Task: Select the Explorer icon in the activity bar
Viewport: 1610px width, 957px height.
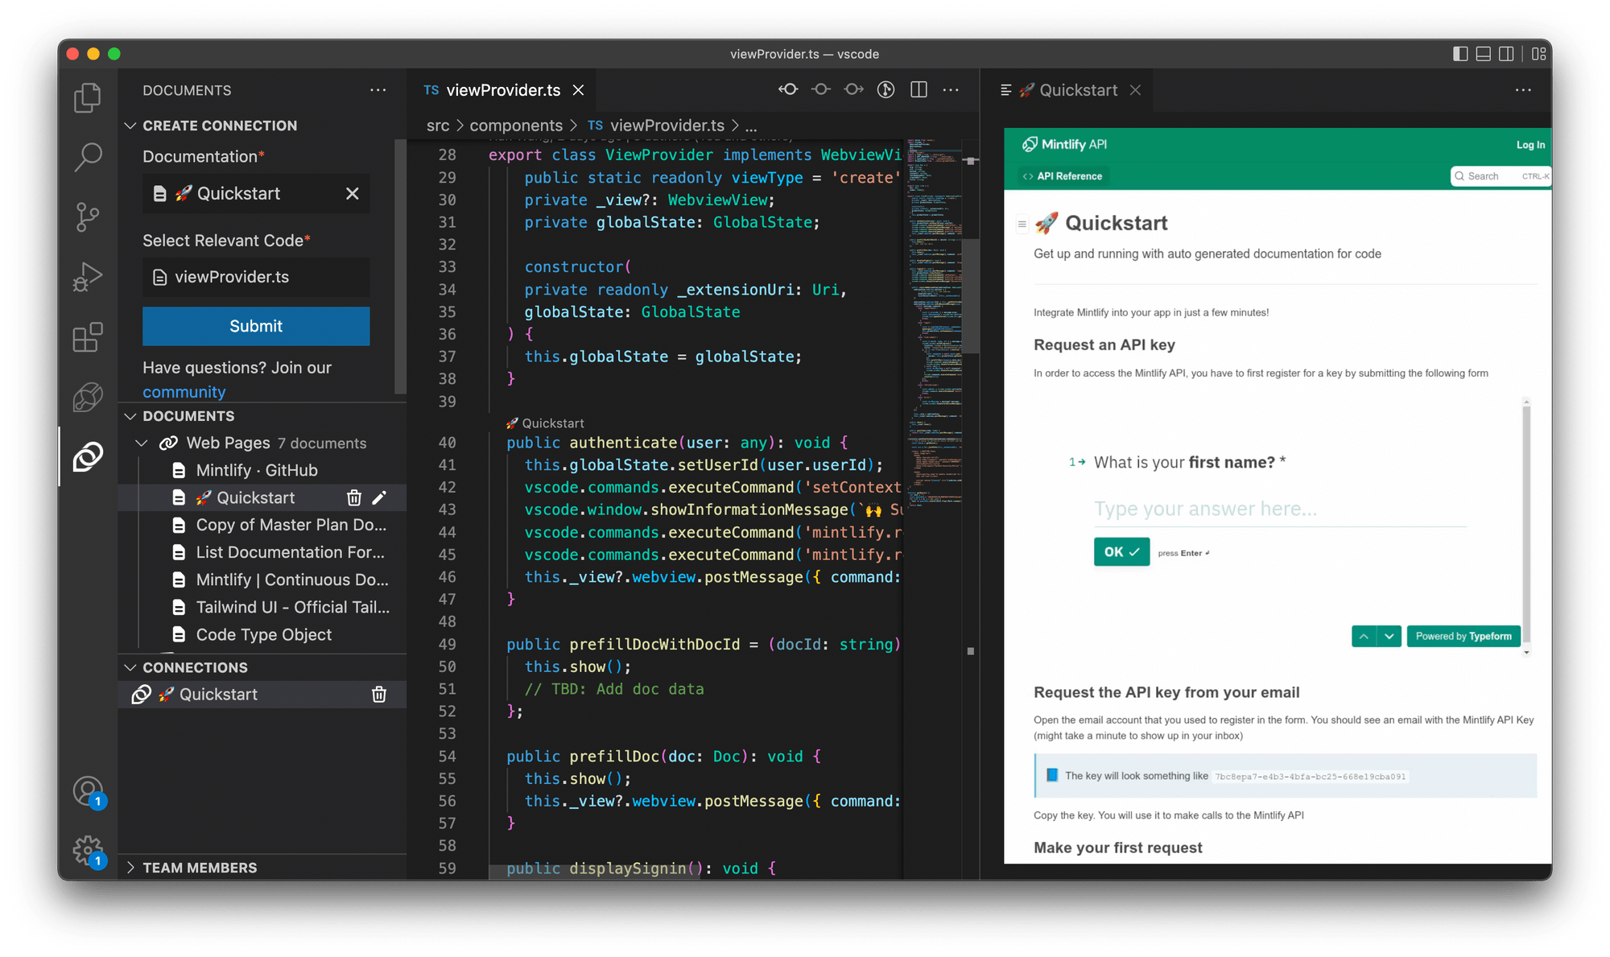Action: click(x=88, y=97)
